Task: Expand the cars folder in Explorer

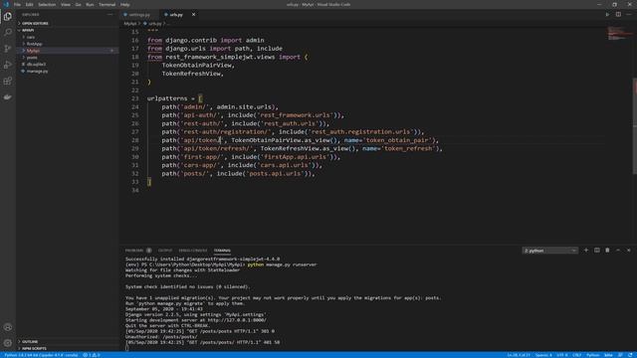Action: pyautogui.click(x=67, y=37)
